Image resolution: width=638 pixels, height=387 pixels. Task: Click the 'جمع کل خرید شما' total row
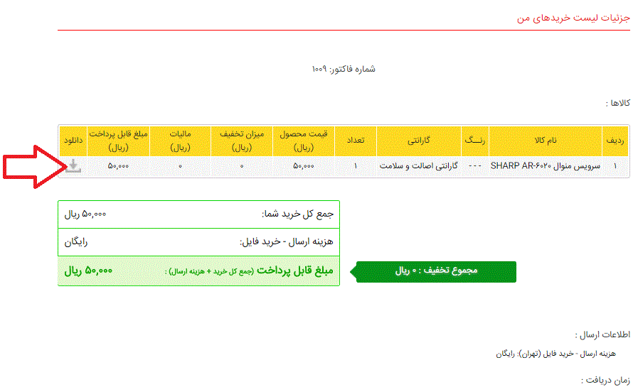pyautogui.click(x=198, y=214)
